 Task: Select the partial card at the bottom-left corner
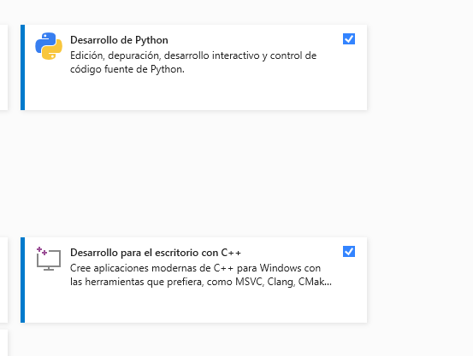[3, 342]
